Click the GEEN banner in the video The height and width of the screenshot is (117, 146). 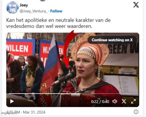123,49
